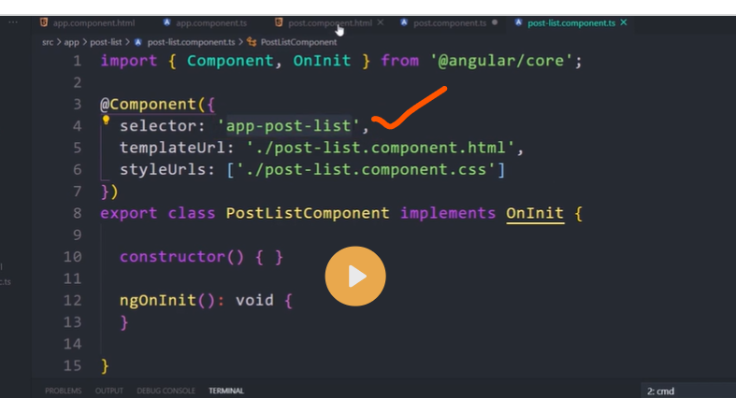Switch to the post.component.ts tab
This screenshot has height=398, width=736.
click(449, 21)
